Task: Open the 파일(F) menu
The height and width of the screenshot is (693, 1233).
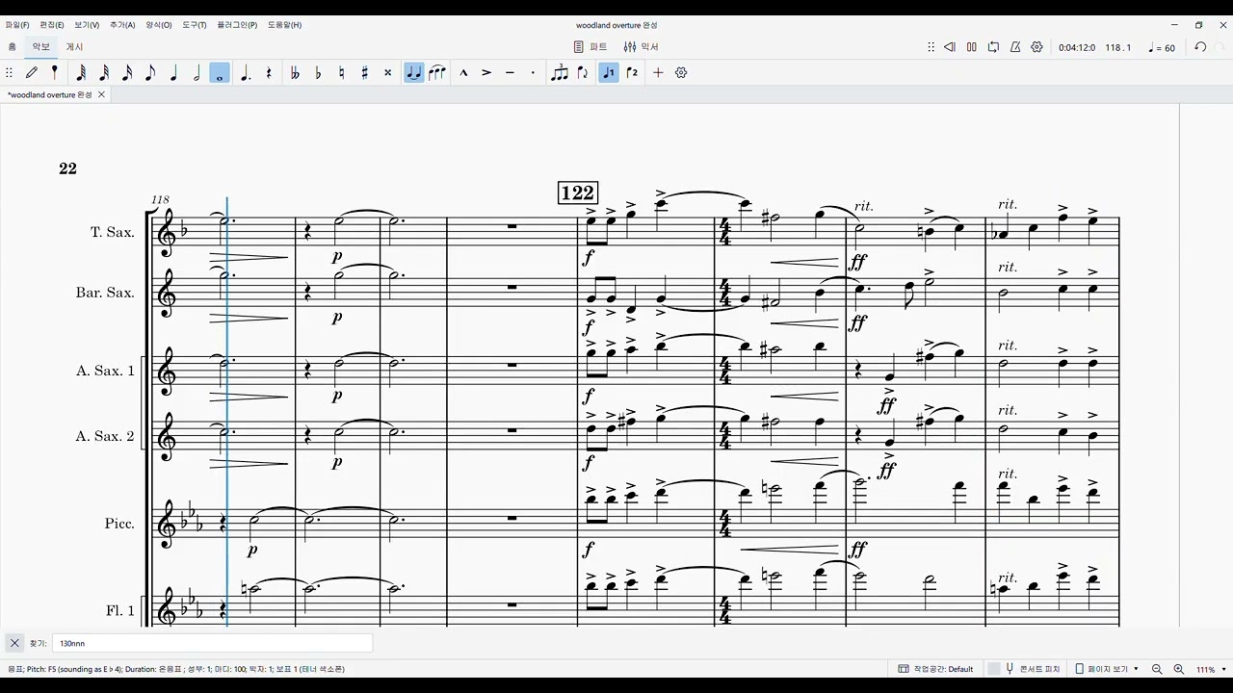Action: pos(17,25)
